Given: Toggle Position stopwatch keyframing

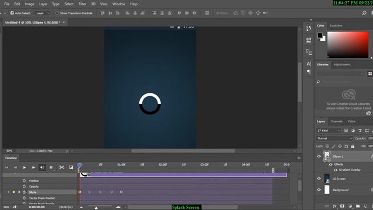Looking at the screenshot, I should pos(24,180).
